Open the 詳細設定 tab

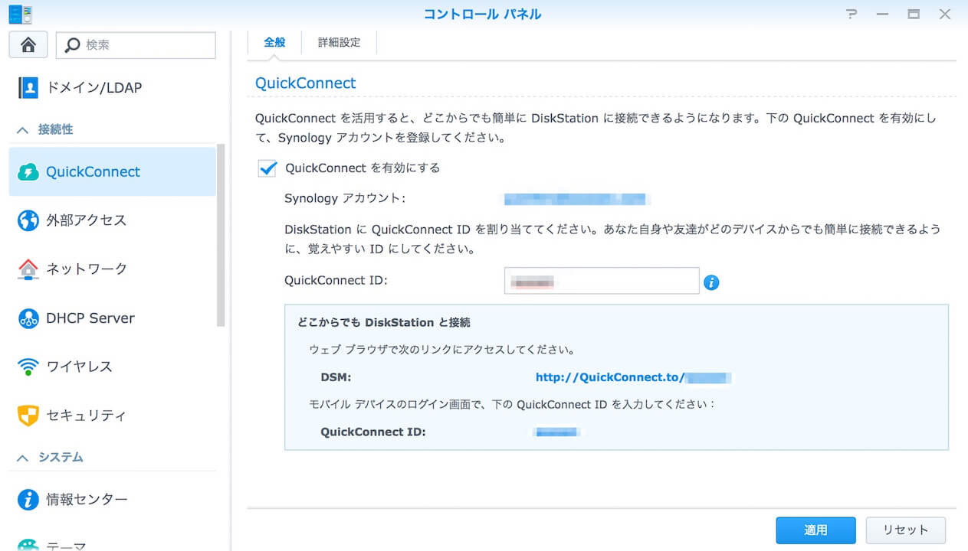[x=340, y=43]
